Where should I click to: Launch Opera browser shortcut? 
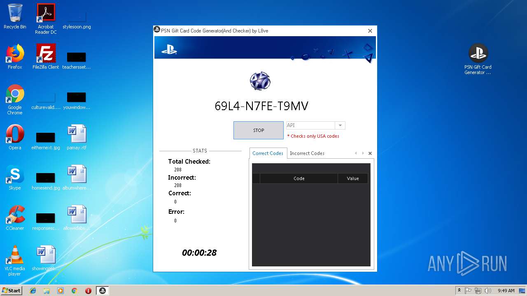coord(15,137)
